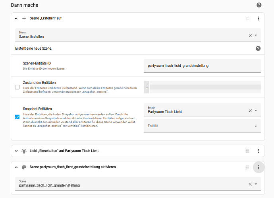Open three-dot menu of Szene Erstellen action
The height and width of the screenshot is (198, 274).
click(259, 18)
